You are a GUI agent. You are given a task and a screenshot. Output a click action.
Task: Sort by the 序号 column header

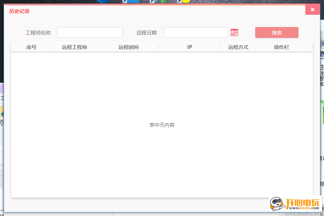click(31, 47)
